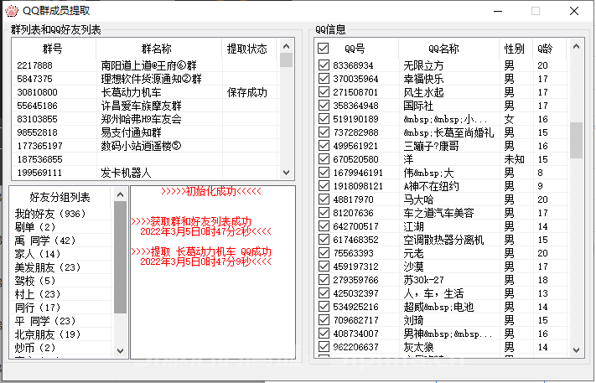This screenshot has height=383, width=596.
Task: Toggle checkbox for QQ 81207636
Action: pyautogui.click(x=324, y=212)
